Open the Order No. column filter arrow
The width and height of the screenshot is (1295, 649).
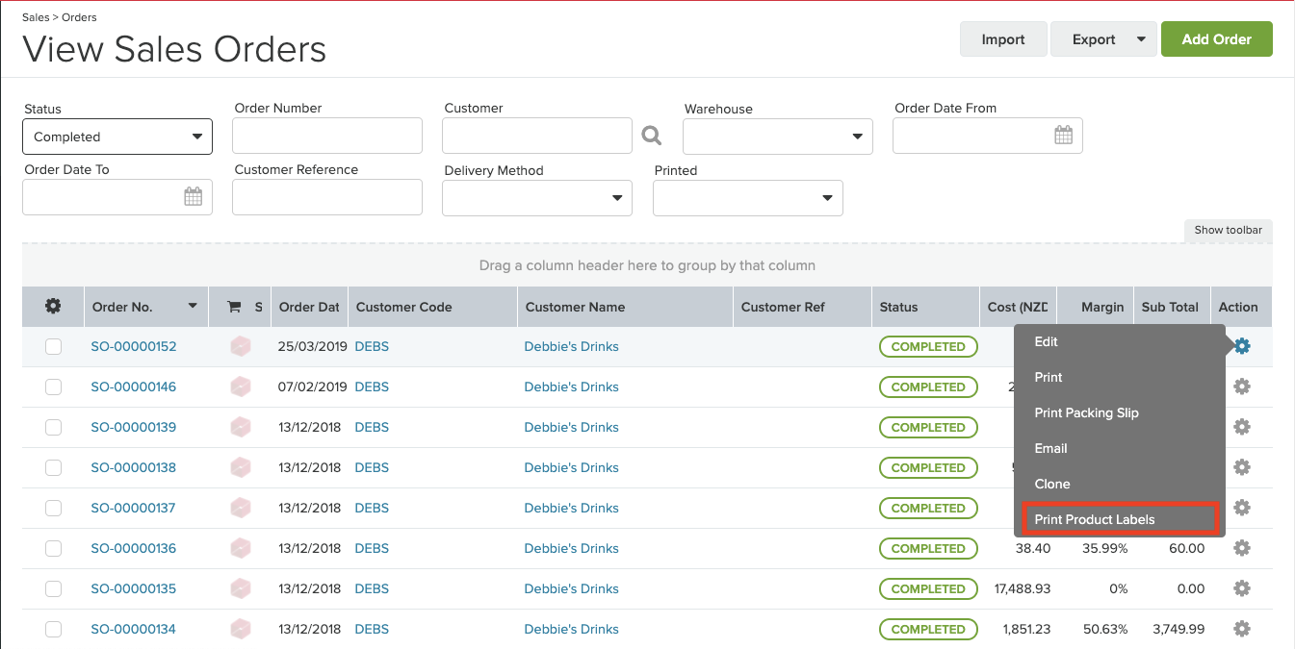point(193,307)
